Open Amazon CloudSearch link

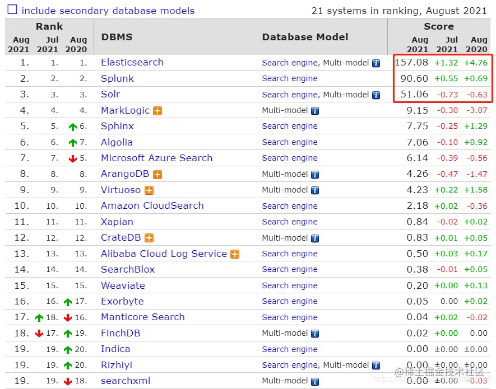click(152, 206)
